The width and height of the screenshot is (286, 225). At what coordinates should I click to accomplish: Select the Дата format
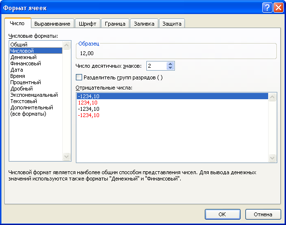point(36,70)
